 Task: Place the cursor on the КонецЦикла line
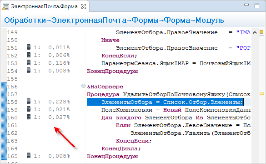click(x=121, y=149)
